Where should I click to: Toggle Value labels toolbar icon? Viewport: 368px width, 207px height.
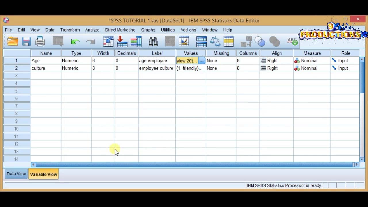pos(246,42)
